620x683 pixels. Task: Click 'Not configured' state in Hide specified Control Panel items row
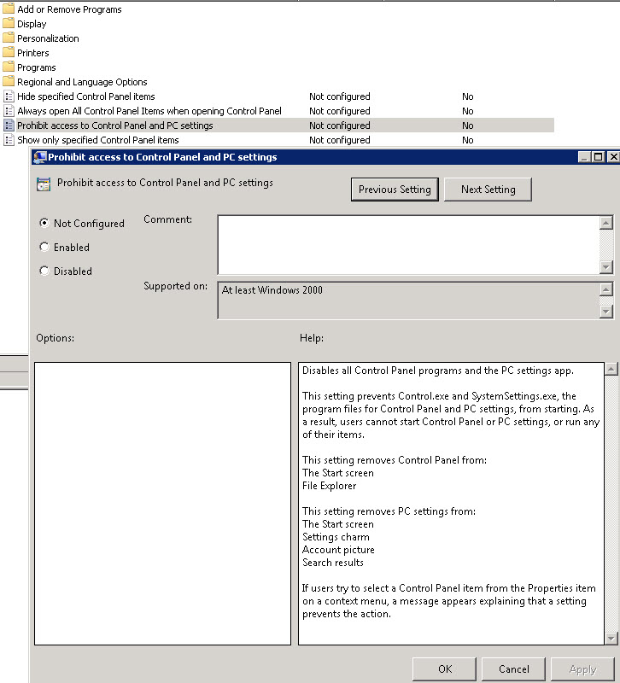(x=339, y=96)
